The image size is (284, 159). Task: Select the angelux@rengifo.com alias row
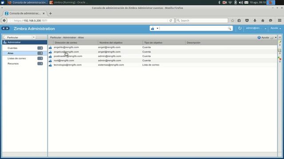162,52
